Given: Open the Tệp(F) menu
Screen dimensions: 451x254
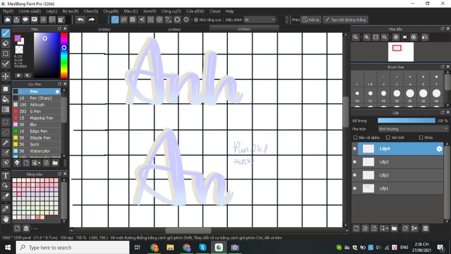Looking at the screenshot, I should coord(8,11).
